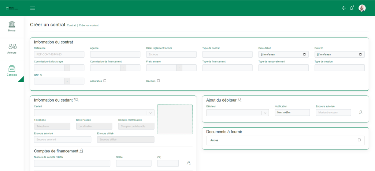Click the add-debtor icon beside Montant encours
This screenshot has width=375, height=171.
(361, 113)
